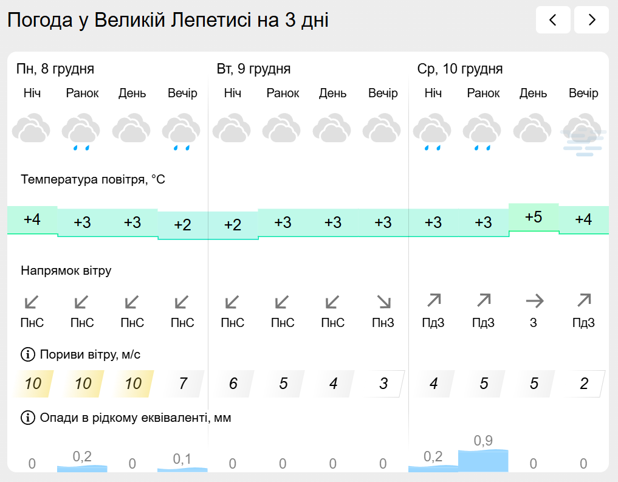
Task: Click the +5 temperature cell on Wednesday
Action: click(x=534, y=218)
